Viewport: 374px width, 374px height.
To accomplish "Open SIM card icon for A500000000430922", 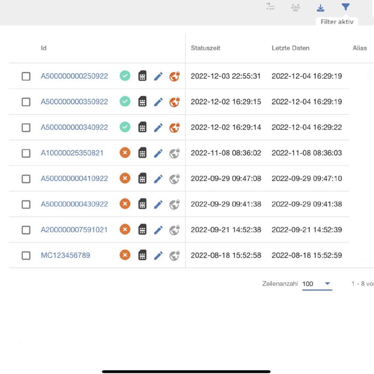I will [142, 204].
